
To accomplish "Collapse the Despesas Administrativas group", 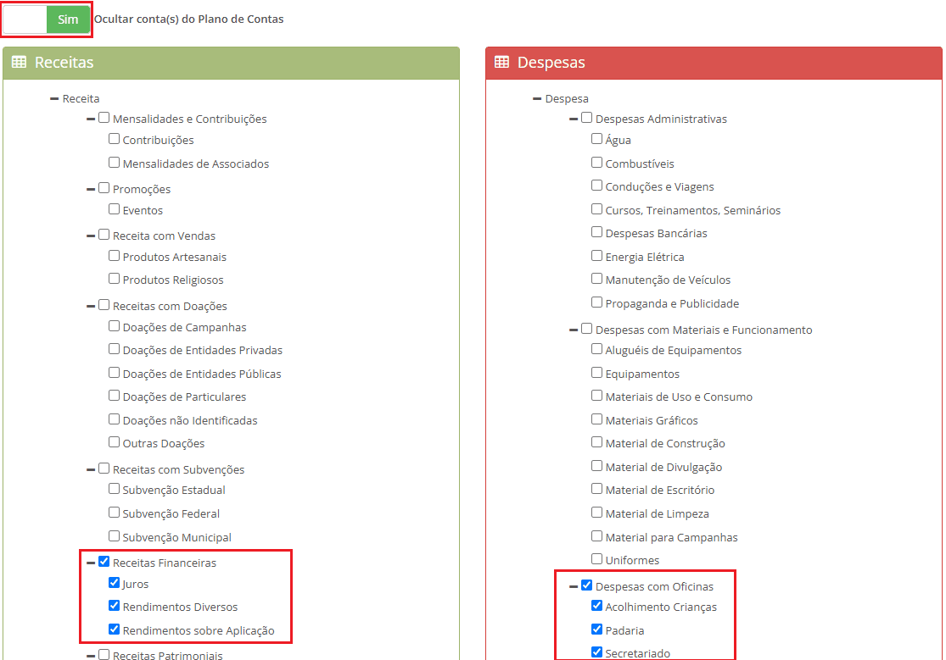I will pyautogui.click(x=574, y=119).
